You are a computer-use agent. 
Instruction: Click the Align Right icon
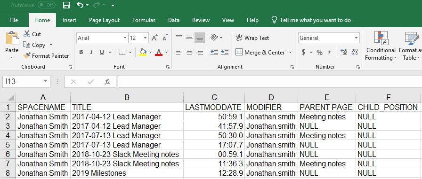pos(200,52)
